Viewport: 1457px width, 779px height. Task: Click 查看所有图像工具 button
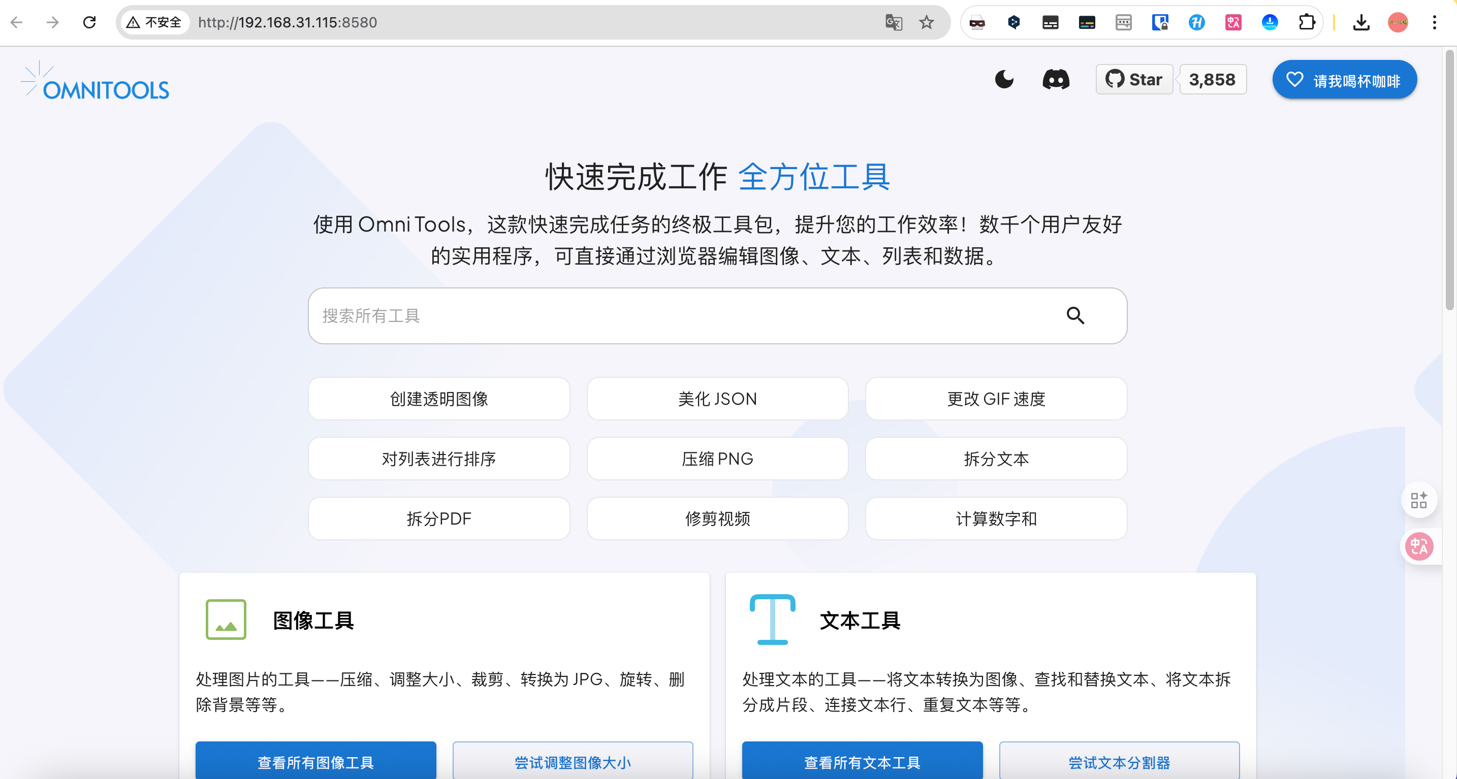pos(315,761)
